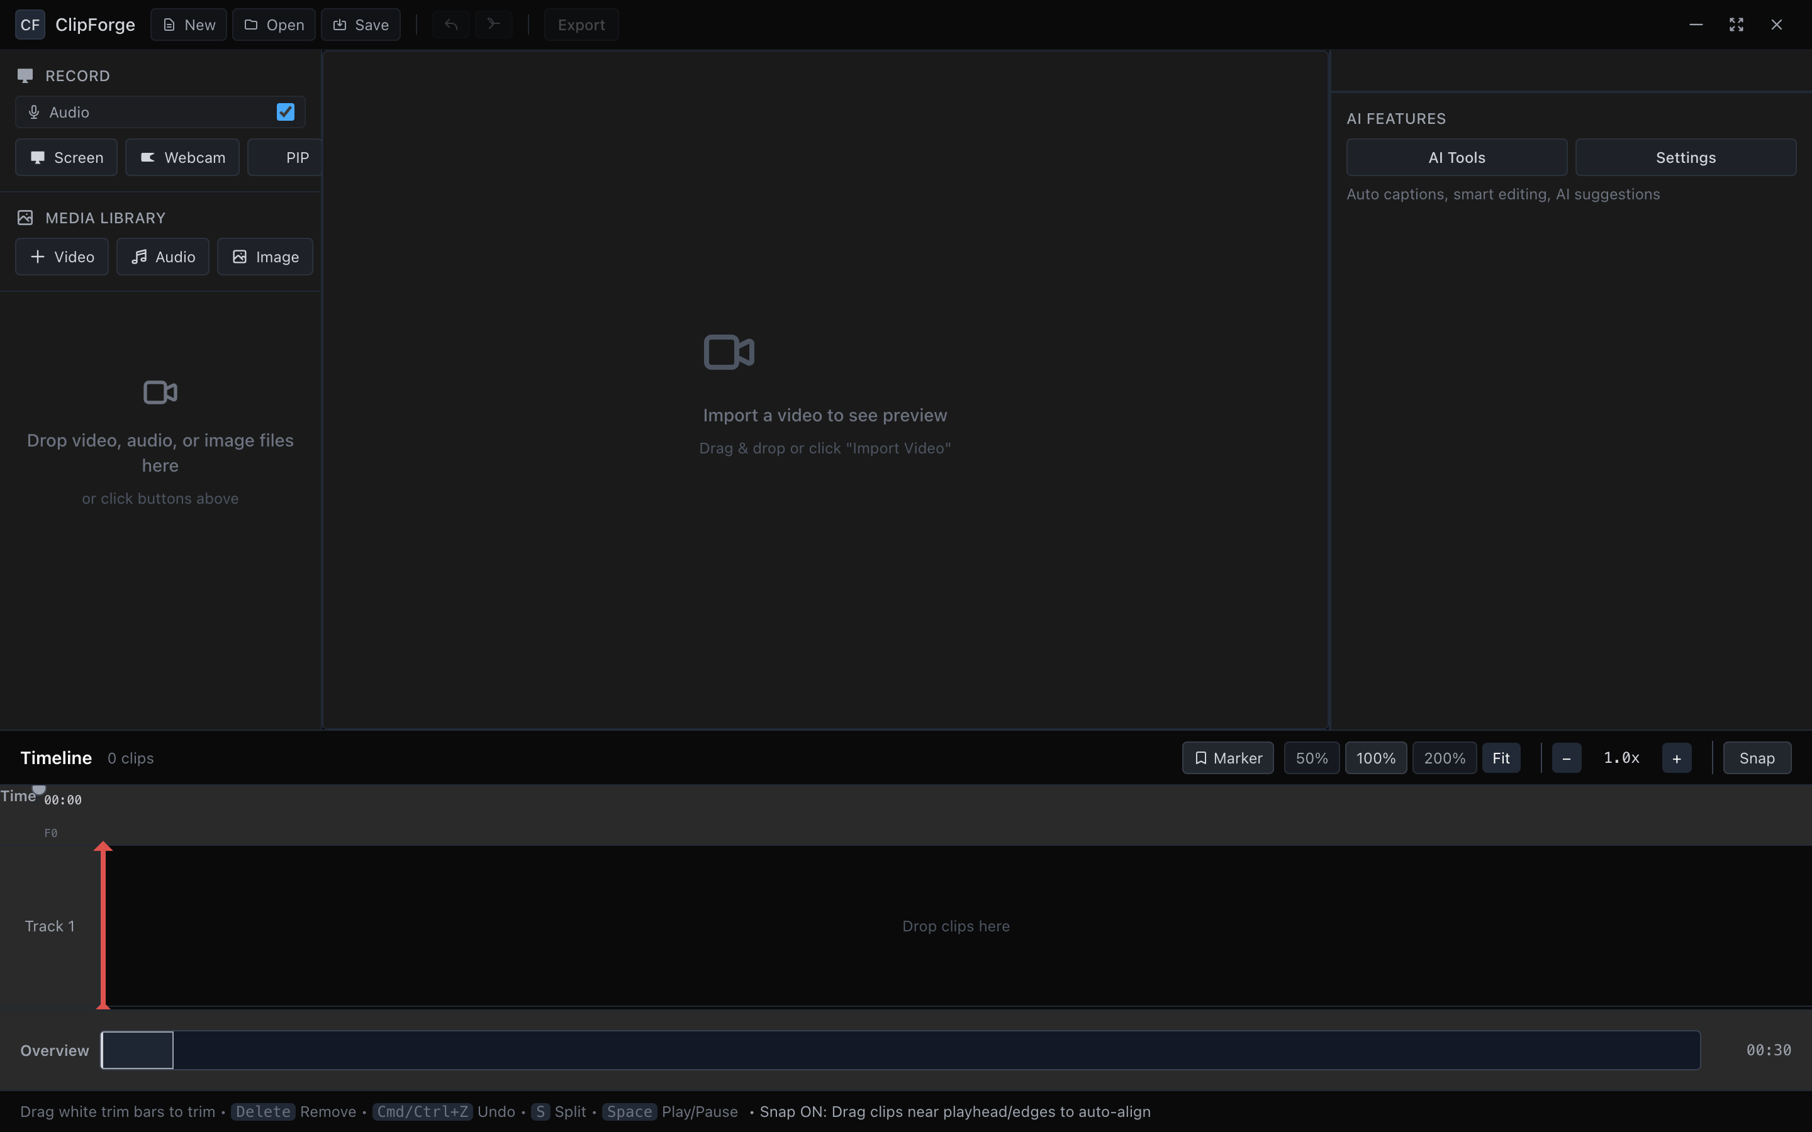This screenshot has width=1812, height=1132.
Task: Add an Image to the media library
Action: [x=265, y=257]
